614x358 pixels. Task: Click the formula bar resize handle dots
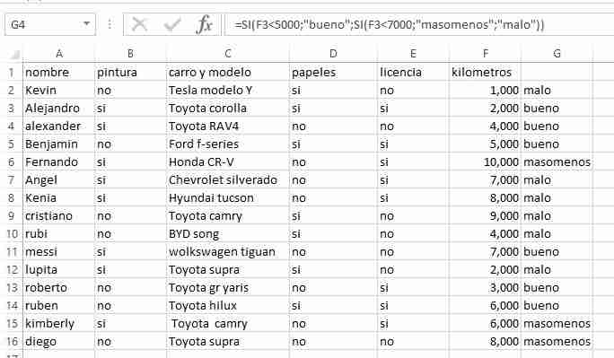[x=110, y=24]
